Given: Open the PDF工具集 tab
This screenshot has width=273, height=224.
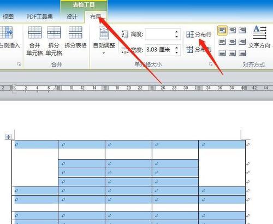Looking at the screenshot, I should click(40, 17).
